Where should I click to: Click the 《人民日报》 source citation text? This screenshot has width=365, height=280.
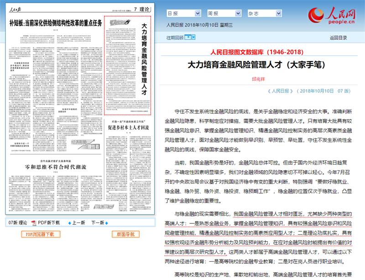(x=280, y=91)
